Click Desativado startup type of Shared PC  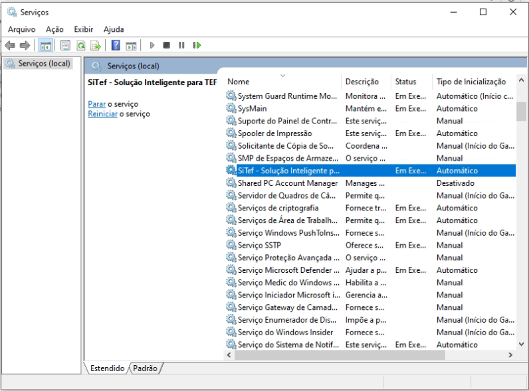click(455, 183)
